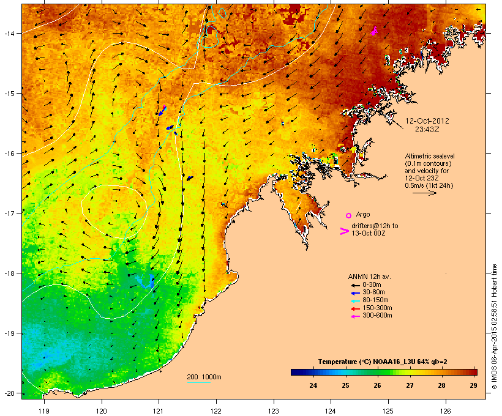Click longitude axis label 125
502x416 pixels.
tap(388, 411)
